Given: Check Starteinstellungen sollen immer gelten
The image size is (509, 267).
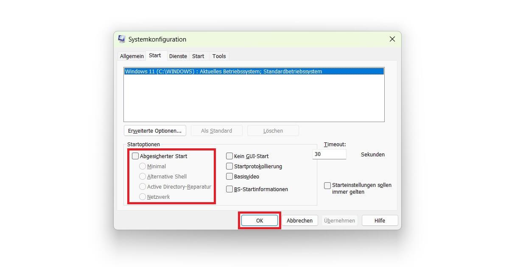Looking at the screenshot, I should 327,185.
